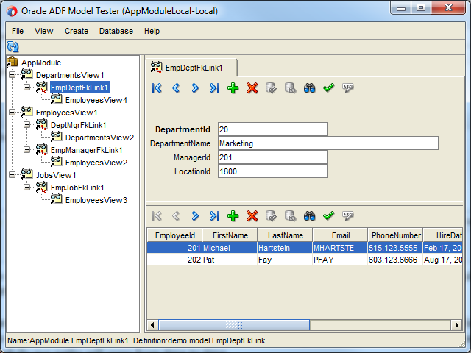Image resolution: width=471 pixels, height=353 pixels.
Task: Click the Email column header
Action: pyautogui.click(x=341, y=235)
